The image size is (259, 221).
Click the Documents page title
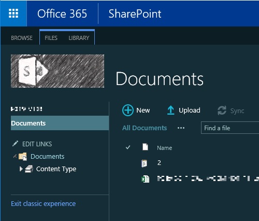160,79
